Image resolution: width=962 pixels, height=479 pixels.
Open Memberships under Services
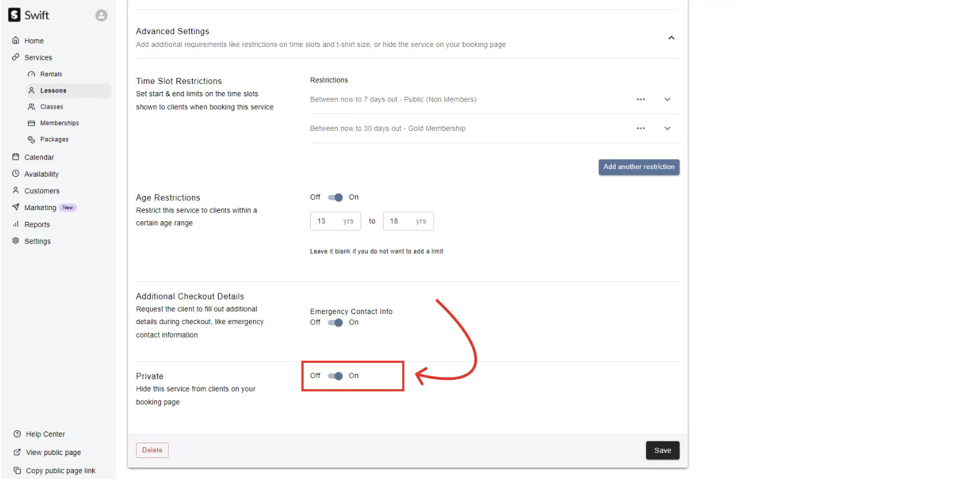tap(59, 123)
